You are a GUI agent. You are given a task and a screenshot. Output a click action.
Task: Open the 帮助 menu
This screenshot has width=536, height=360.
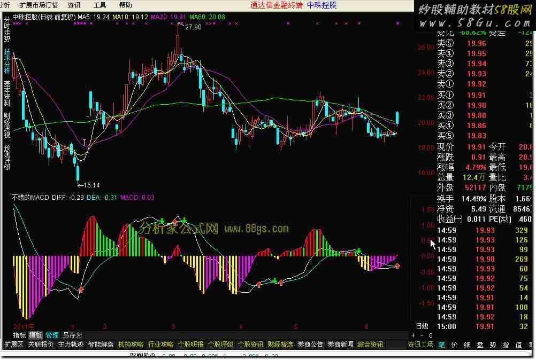pyautogui.click(x=126, y=5)
